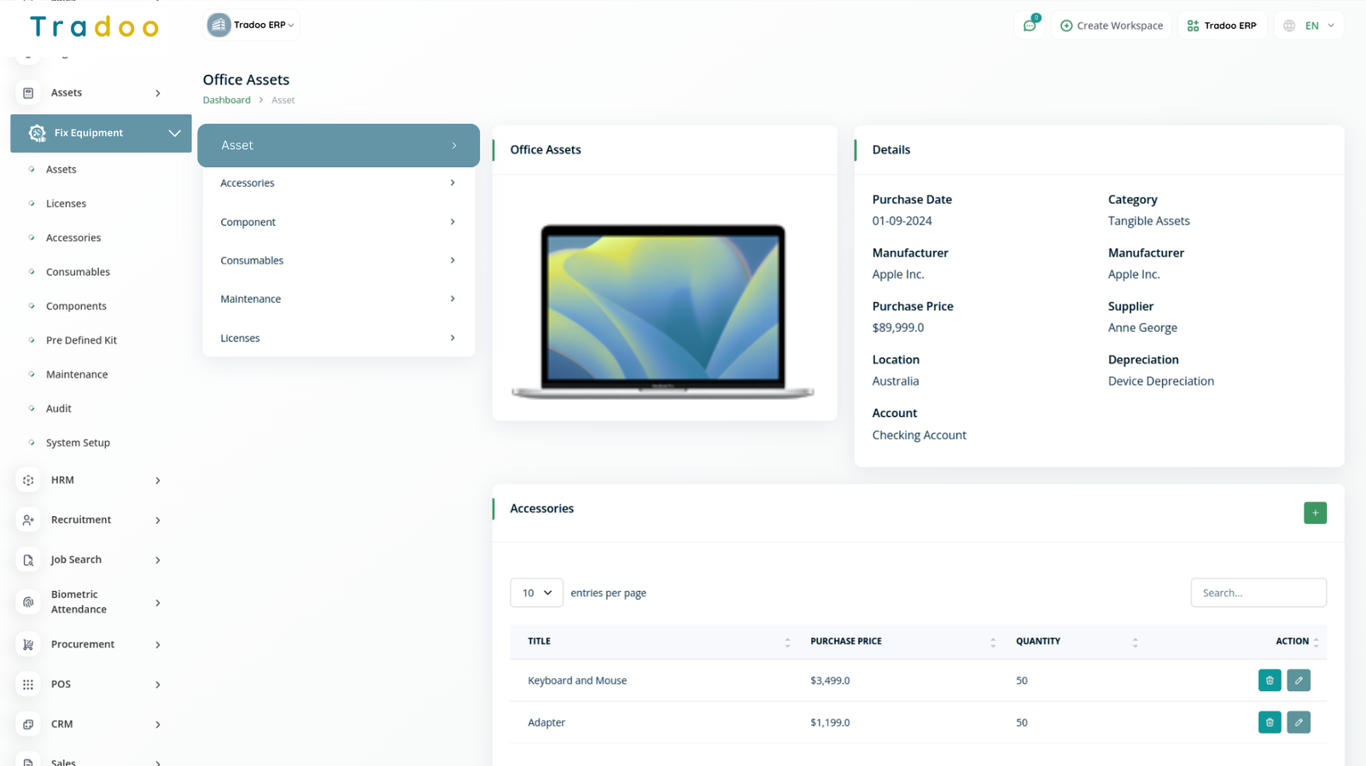The width and height of the screenshot is (1366, 766).
Task: Open the EN language dropdown
Action: pyautogui.click(x=1310, y=26)
